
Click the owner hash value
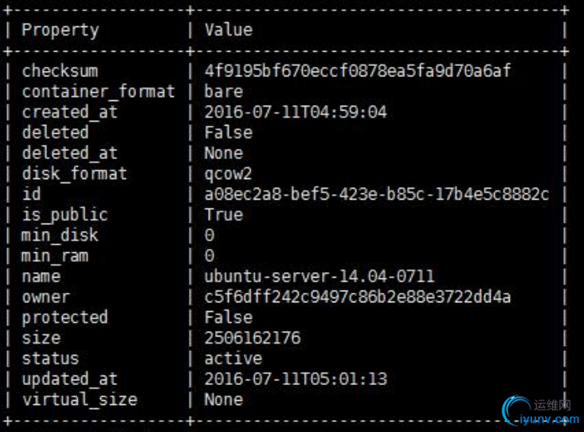pos(358,297)
